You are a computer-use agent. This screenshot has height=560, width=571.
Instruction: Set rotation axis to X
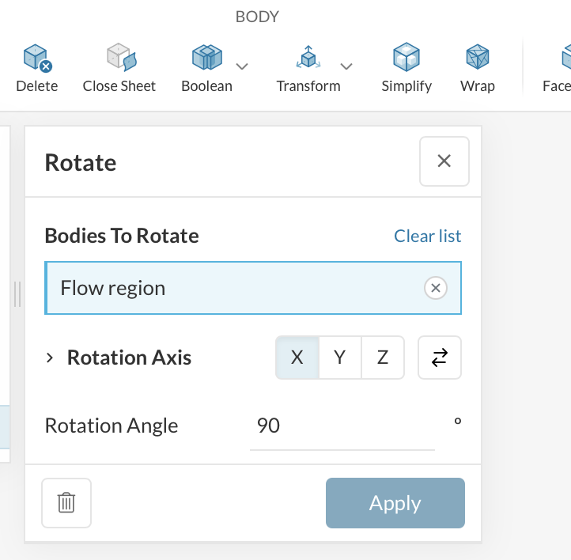coord(297,358)
